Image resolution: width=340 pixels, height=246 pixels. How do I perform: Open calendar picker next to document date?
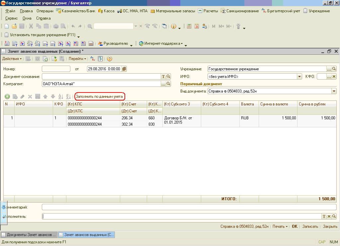(x=124, y=69)
